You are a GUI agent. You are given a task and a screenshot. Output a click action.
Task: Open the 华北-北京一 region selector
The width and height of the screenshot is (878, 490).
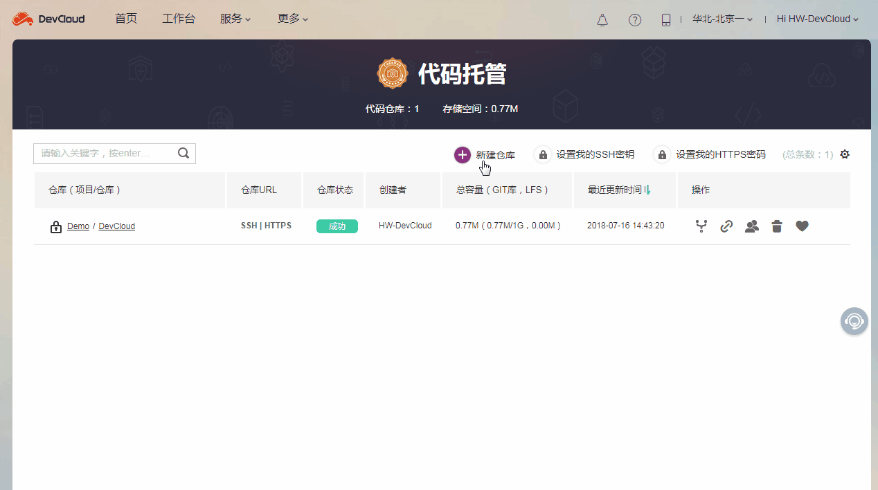(721, 19)
